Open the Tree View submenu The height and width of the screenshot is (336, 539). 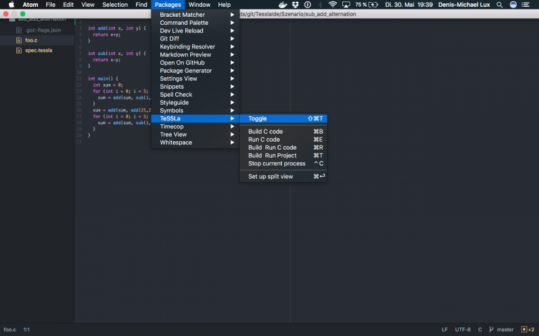click(x=195, y=134)
